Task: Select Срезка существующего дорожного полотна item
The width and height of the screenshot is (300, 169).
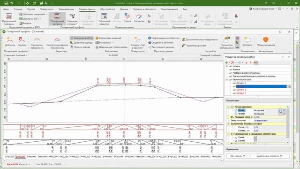Action: (254, 76)
